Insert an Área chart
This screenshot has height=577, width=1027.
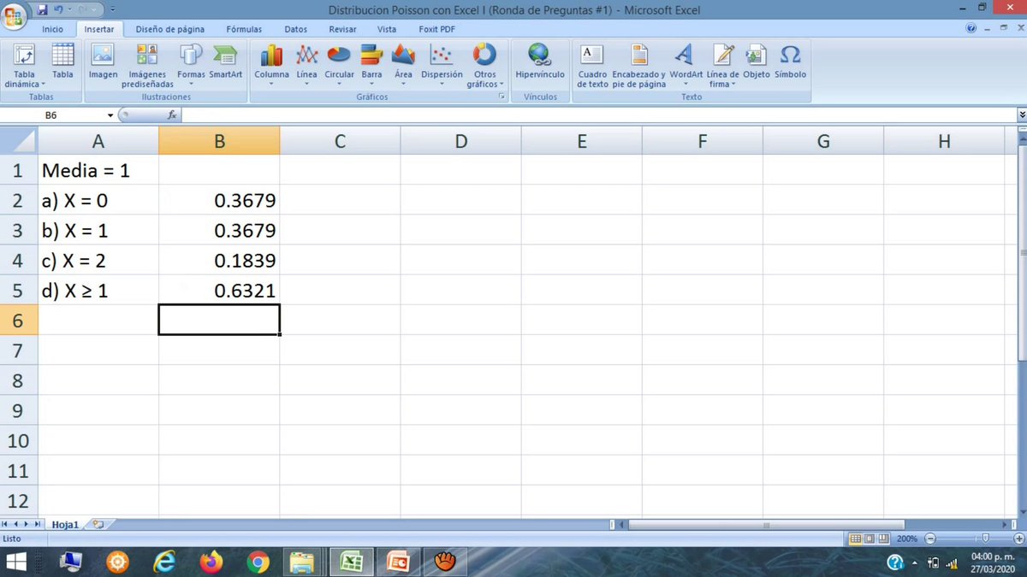pyautogui.click(x=403, y=64)
